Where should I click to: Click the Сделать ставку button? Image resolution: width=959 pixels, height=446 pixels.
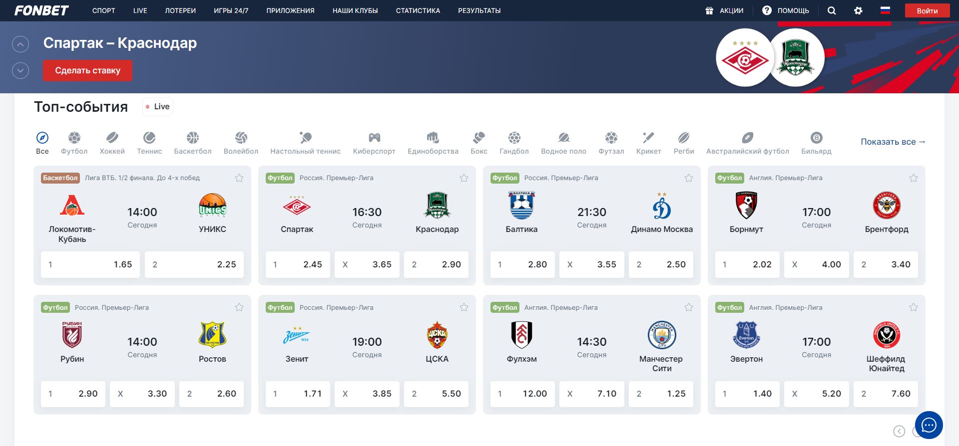click(87, 70)
